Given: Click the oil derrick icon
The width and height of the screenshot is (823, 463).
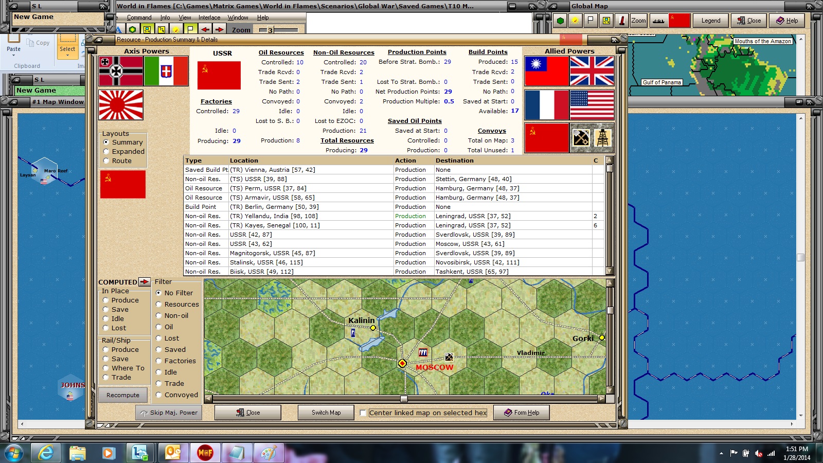Looking at the screenshot, I should [x=603, y=138].
